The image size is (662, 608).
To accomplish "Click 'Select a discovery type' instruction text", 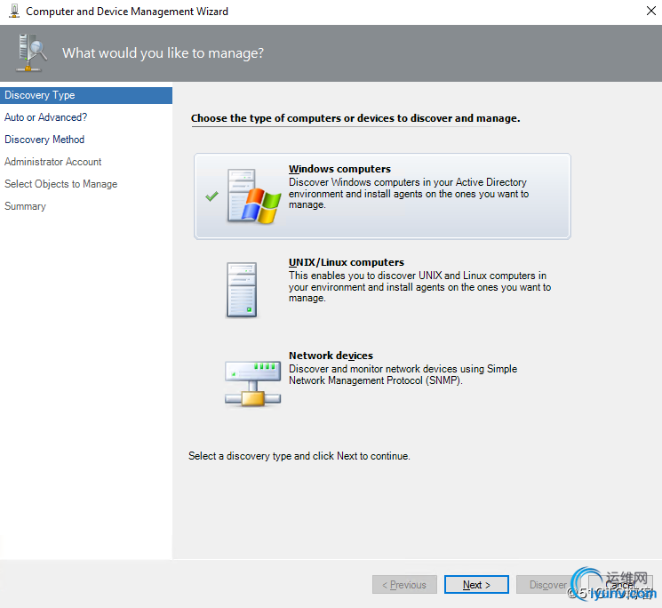I will click(299, 456).
